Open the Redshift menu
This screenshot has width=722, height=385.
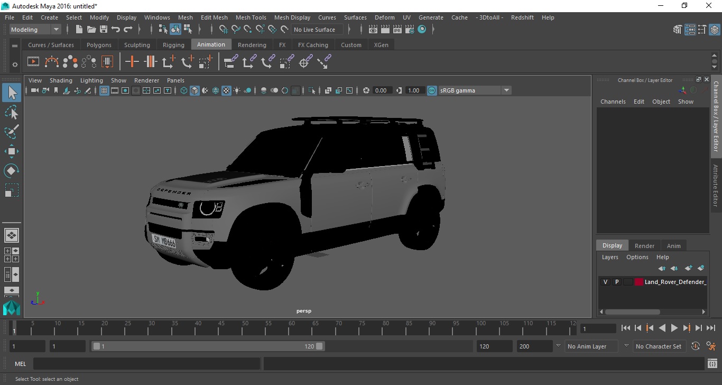[x=522, y=17]
